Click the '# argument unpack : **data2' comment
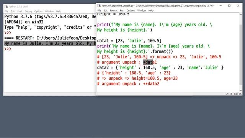The width and height of the screenshot is (245, 138). pos(128,84)
